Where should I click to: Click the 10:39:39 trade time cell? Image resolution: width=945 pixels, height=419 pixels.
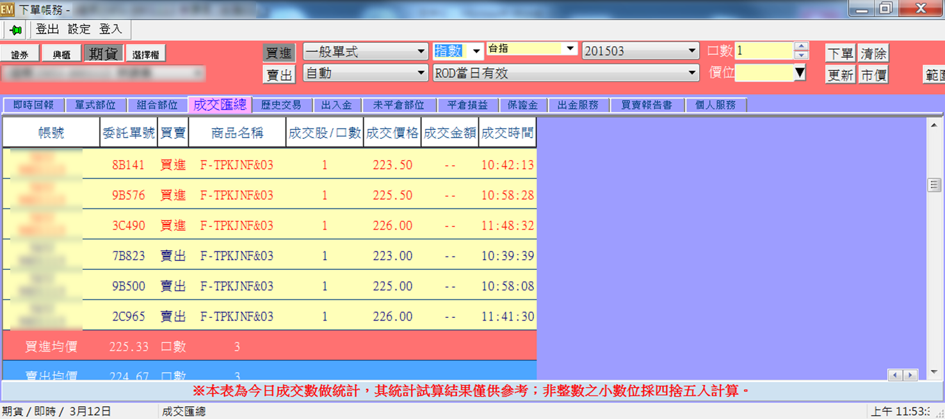[508, 256]
